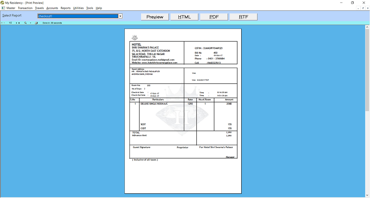Expand the Select Report dropdown arrow
The width and height of the screenshot is (370, 198).
tap(120, 16)
